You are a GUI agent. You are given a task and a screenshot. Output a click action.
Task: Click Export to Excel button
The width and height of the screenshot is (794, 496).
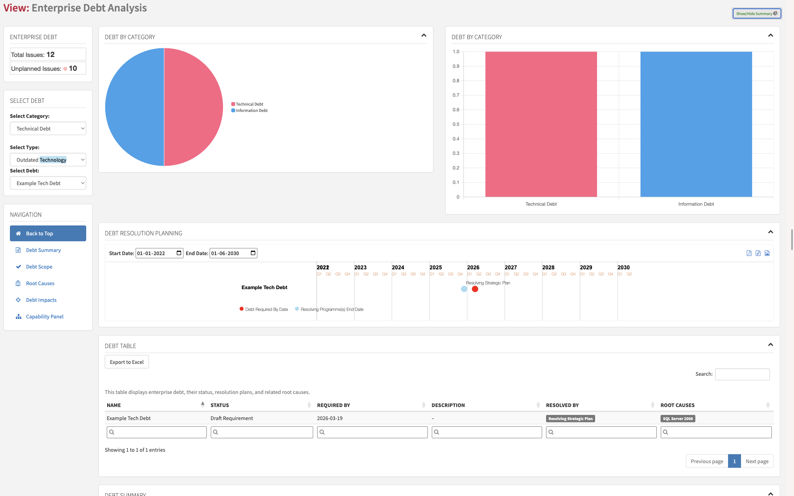(127, 362)
